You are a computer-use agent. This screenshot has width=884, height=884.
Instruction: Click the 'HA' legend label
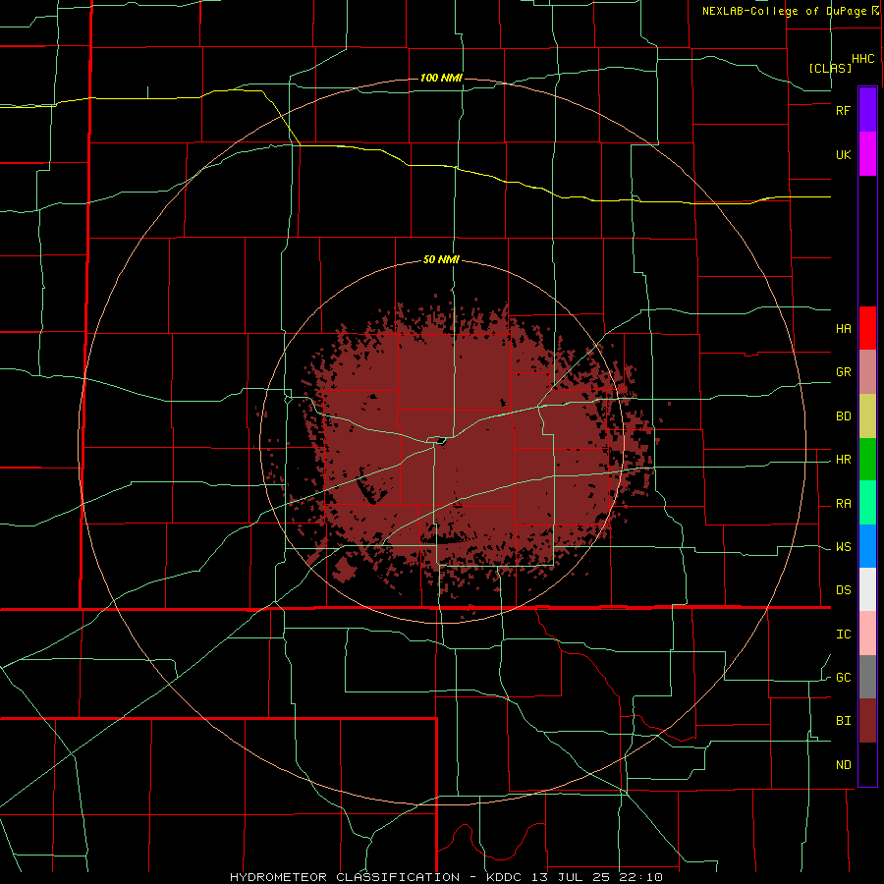click(843, 328)
